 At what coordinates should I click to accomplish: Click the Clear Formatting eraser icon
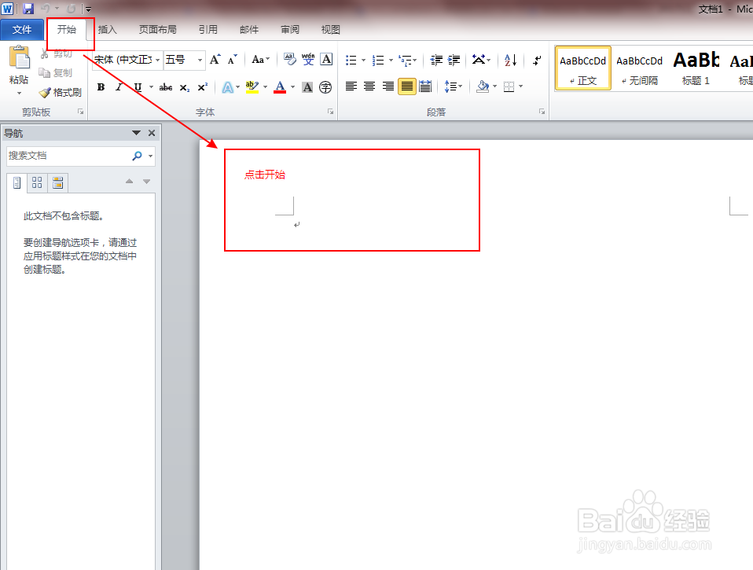[x=289, y=60]
